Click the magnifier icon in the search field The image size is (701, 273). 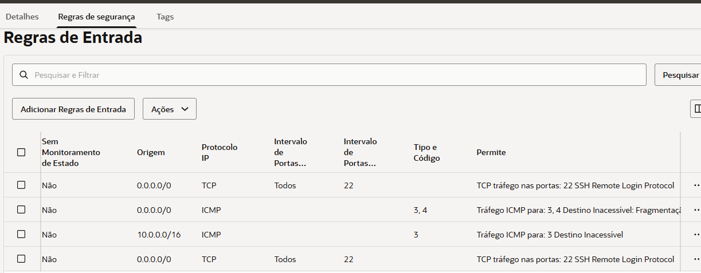pyautogui.click(x=24, y=75)
